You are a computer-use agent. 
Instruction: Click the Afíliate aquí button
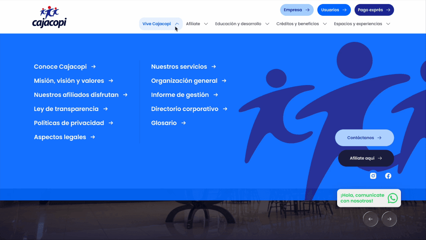coord(366,158)
